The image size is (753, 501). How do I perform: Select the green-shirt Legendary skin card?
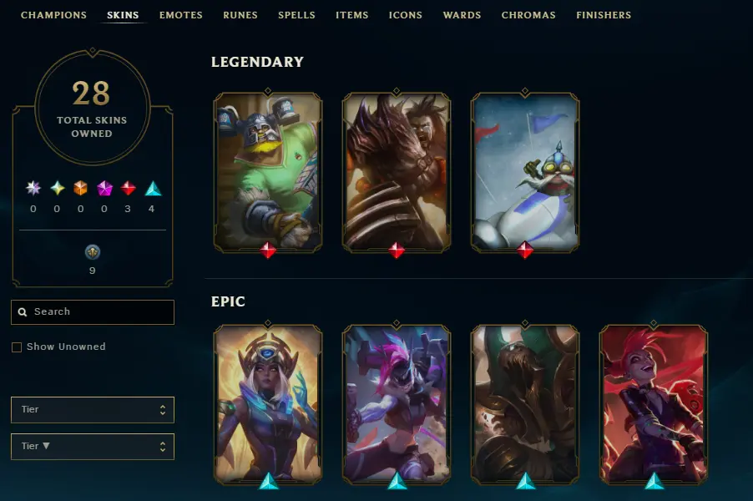tap(268, 172)
